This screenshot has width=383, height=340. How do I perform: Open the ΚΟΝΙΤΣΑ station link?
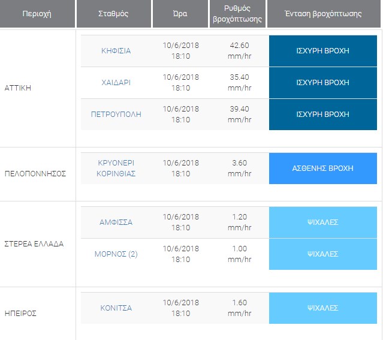116,308
